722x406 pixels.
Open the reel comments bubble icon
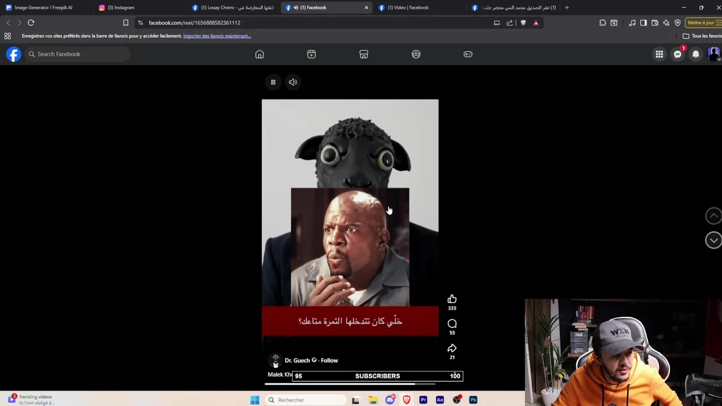452,324
